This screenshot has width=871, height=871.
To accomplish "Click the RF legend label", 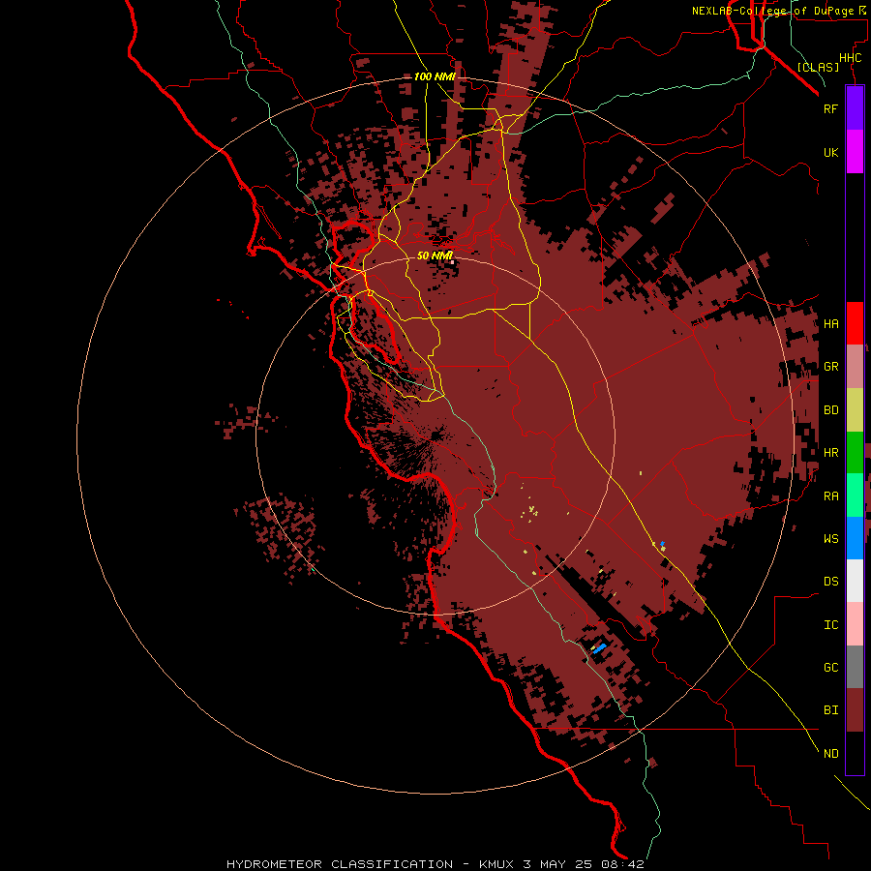I will point(830,108).
